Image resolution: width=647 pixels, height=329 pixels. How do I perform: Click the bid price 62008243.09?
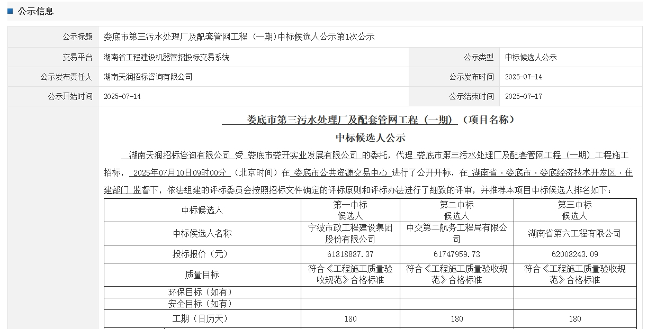574,254
